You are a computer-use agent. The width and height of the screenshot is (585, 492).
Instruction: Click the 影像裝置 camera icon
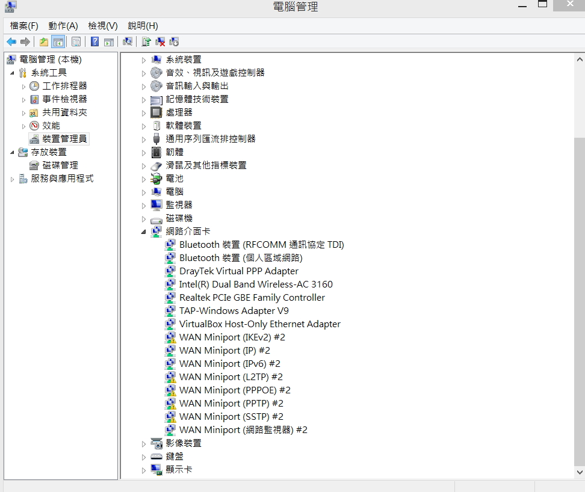(x=156, y=443)
